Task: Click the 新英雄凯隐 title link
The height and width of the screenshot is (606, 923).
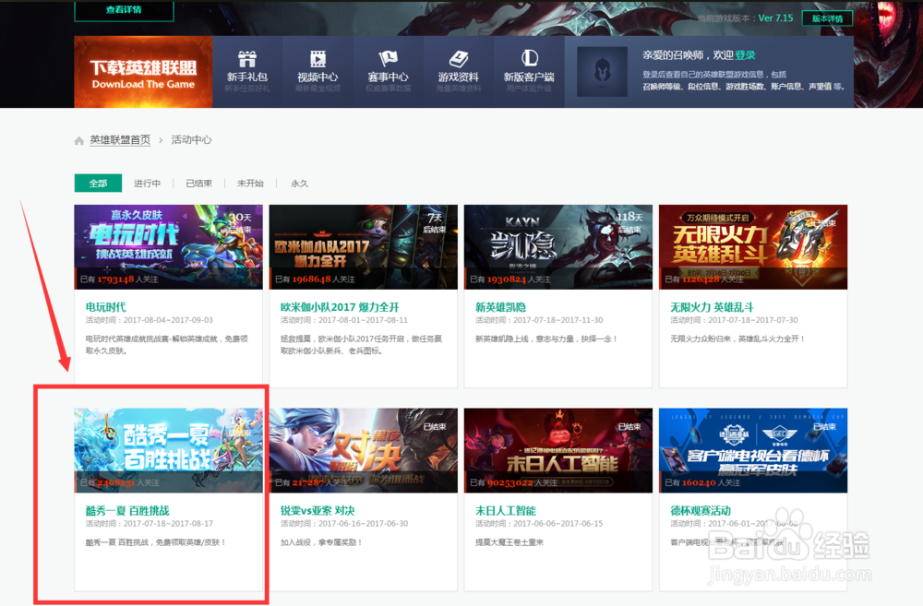Action: (x=501, y=307)
